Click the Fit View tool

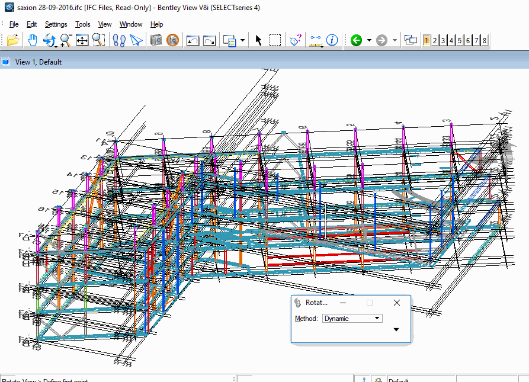[x=82, y=40]
